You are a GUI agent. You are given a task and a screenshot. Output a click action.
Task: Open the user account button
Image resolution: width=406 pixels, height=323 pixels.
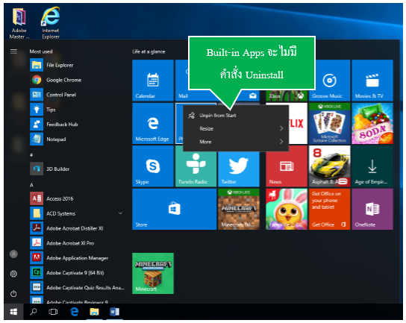point(13,254)
